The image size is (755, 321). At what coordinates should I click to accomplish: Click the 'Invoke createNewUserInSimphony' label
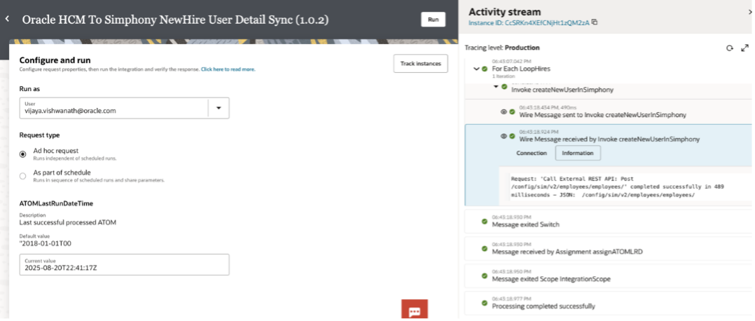click(562, 90)
